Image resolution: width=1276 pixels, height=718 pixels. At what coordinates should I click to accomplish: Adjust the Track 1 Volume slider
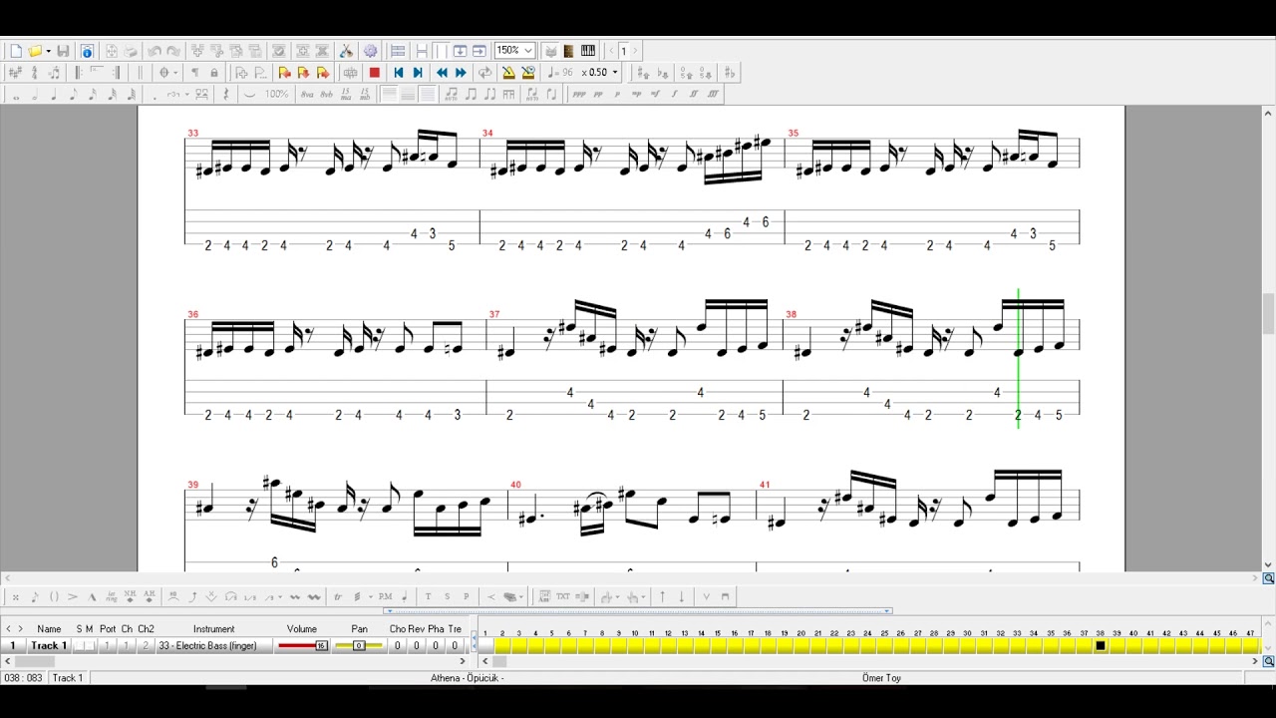[302, 645]
